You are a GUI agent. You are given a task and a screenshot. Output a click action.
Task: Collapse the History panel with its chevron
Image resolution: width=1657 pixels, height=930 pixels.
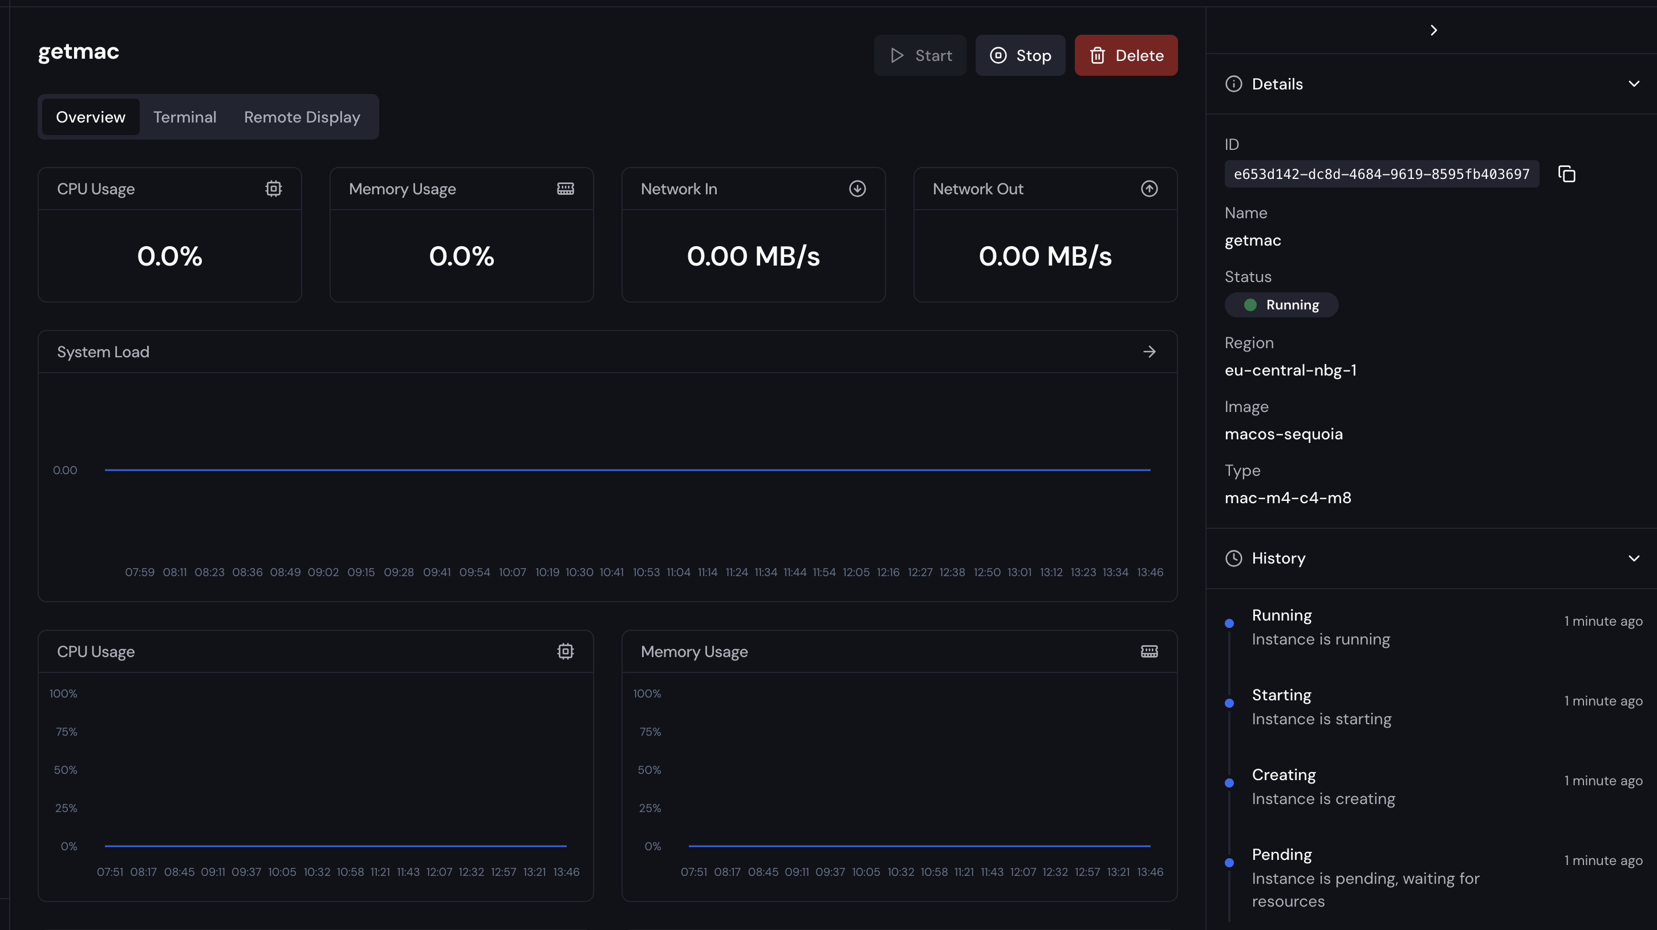coord(1635,558)
